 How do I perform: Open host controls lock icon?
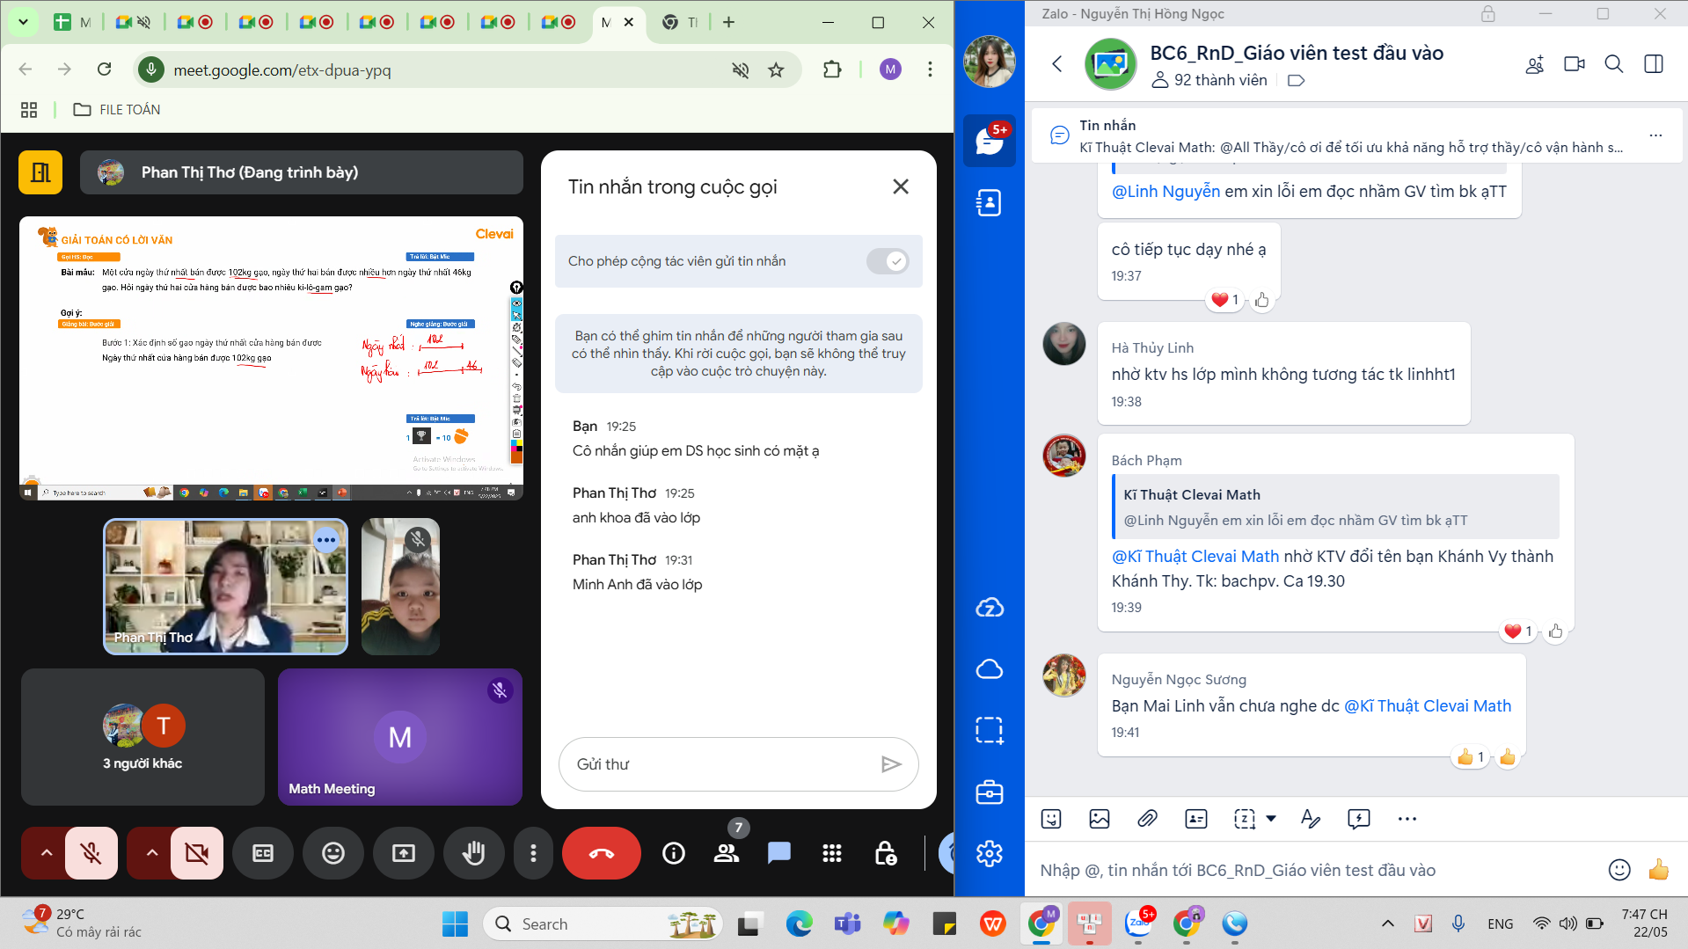click(885, 853)
